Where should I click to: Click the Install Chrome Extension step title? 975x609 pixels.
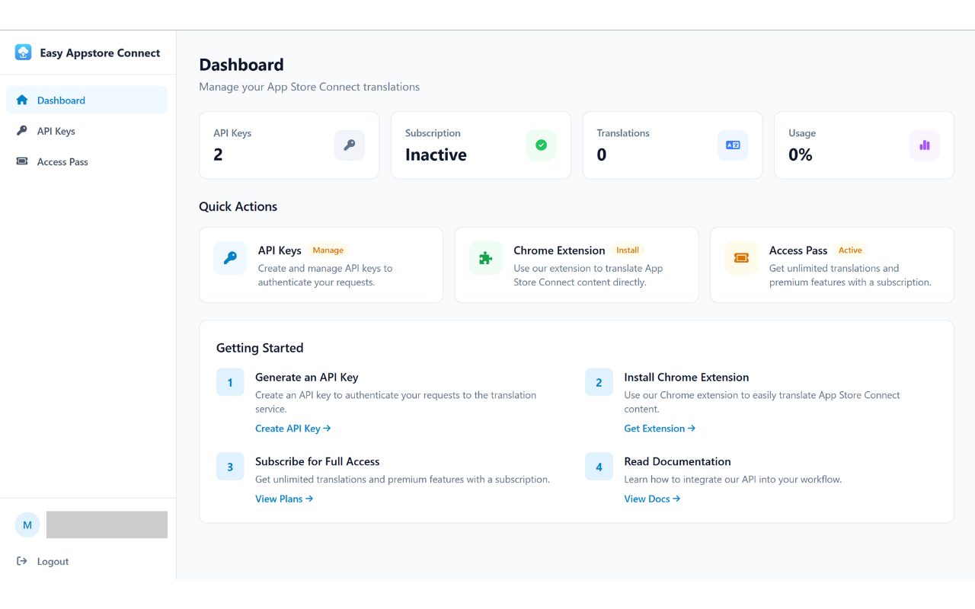(x=686, y=377)
